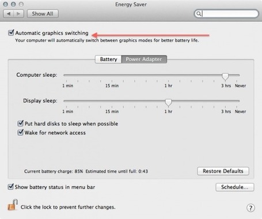
Task: Click the Computer sleep slider thumb
Action: tap(225, 76)
